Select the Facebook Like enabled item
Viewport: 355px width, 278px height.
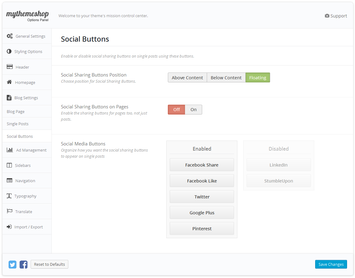(202, 181)
